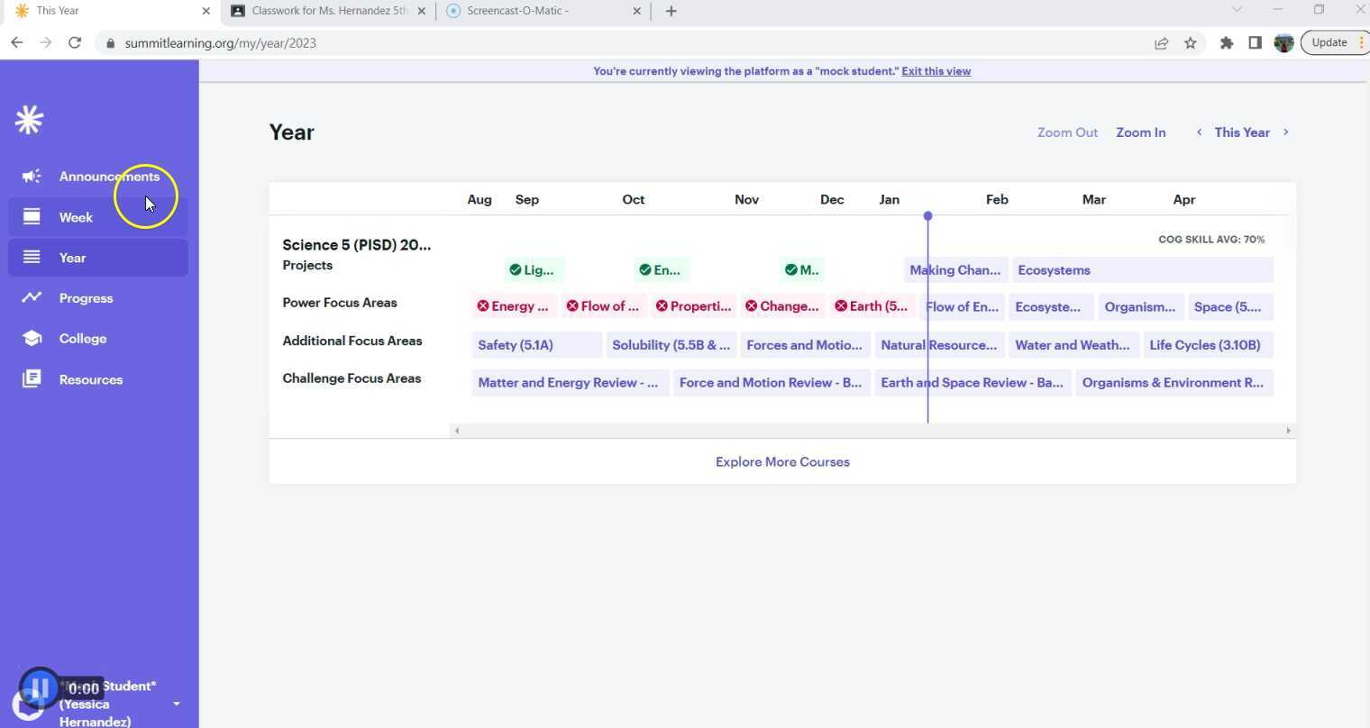Open the browser extensions puzzle icon
This screenshot has height=728, width=1370.
click(x=1226, y=43)
